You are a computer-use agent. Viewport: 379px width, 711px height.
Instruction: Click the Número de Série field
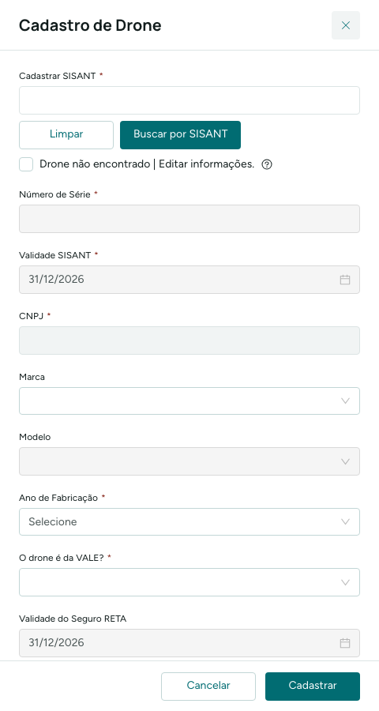pos(189,219)
